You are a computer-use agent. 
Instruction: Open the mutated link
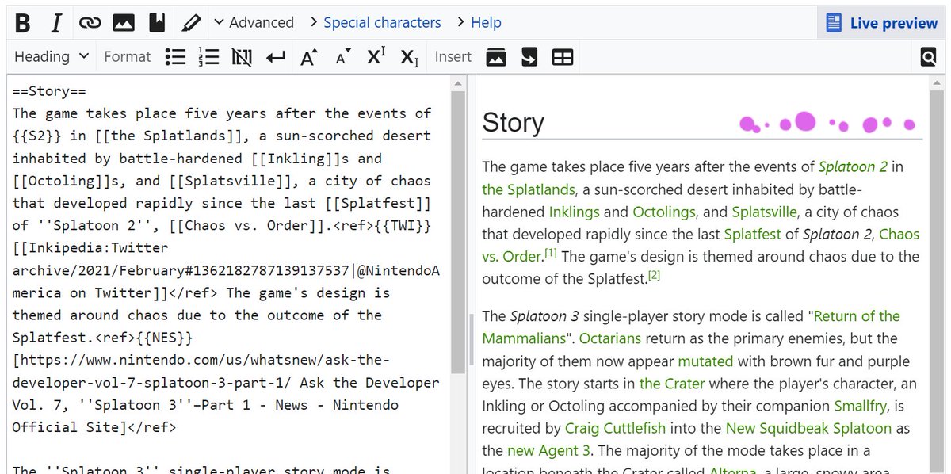pyautogui.click(x=705, y=361)
